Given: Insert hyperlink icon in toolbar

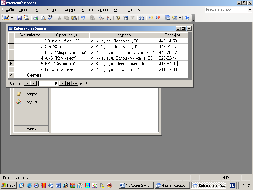Looking at the screenshot, I should [x=92, y=18].
